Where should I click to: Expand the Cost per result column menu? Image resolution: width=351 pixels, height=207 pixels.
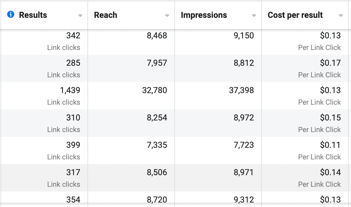click(x=341, y=16)
